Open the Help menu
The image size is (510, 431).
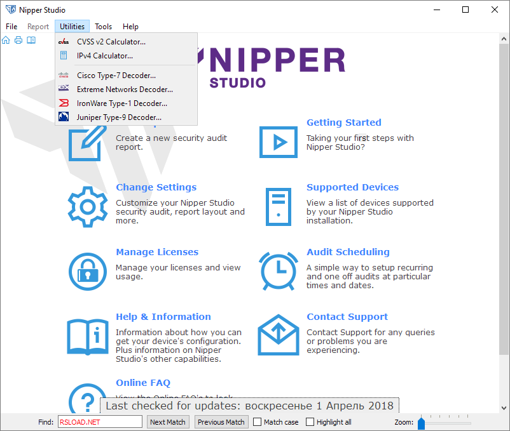130,27
